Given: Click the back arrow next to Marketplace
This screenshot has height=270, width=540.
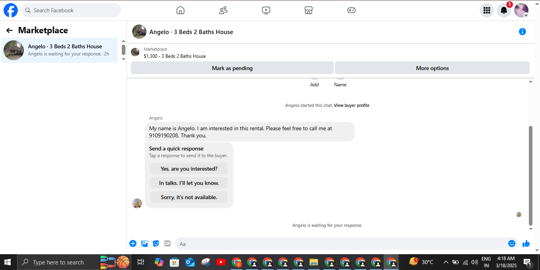Looking at the screenshot, I should [x=10, y=30].
